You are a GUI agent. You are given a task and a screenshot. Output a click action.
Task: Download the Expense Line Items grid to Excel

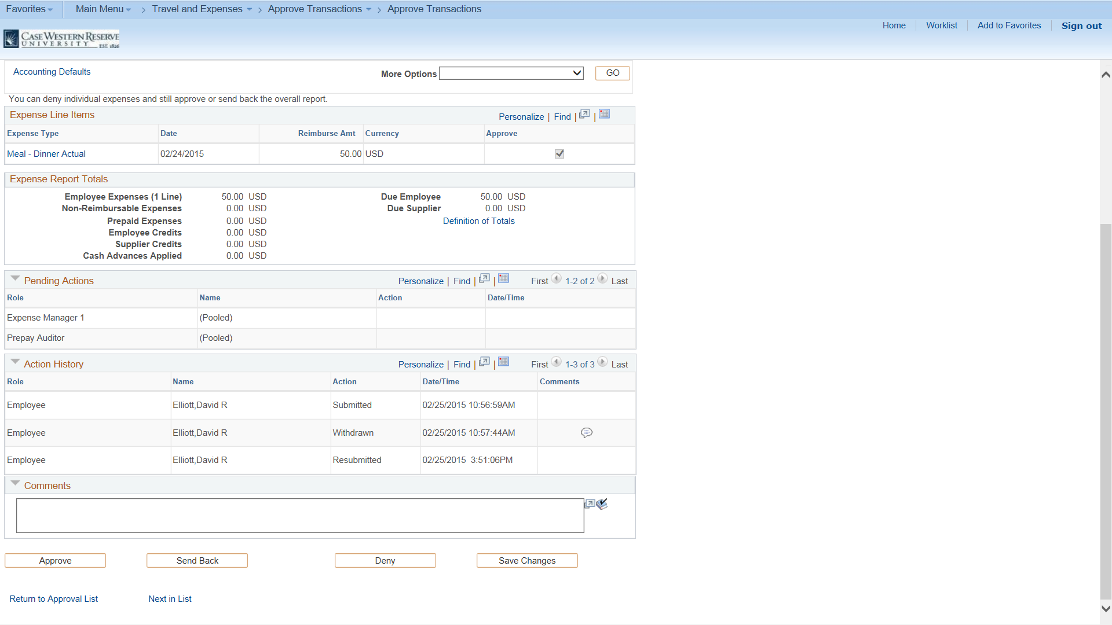(x=604, y=114)
